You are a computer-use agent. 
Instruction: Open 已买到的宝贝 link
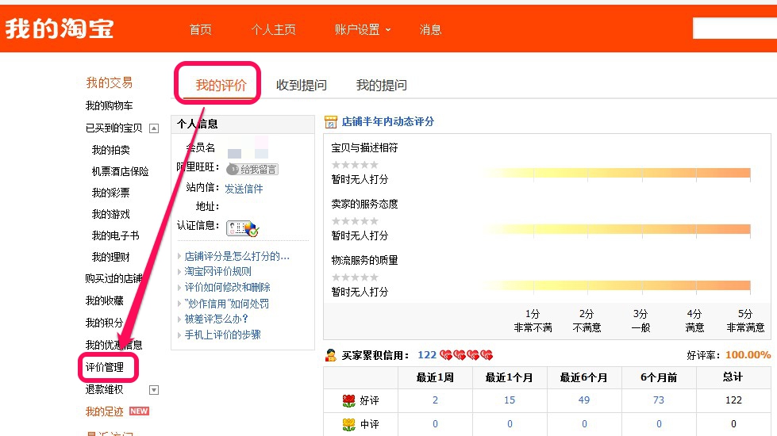pyautogui.click(x=114, y=128)
